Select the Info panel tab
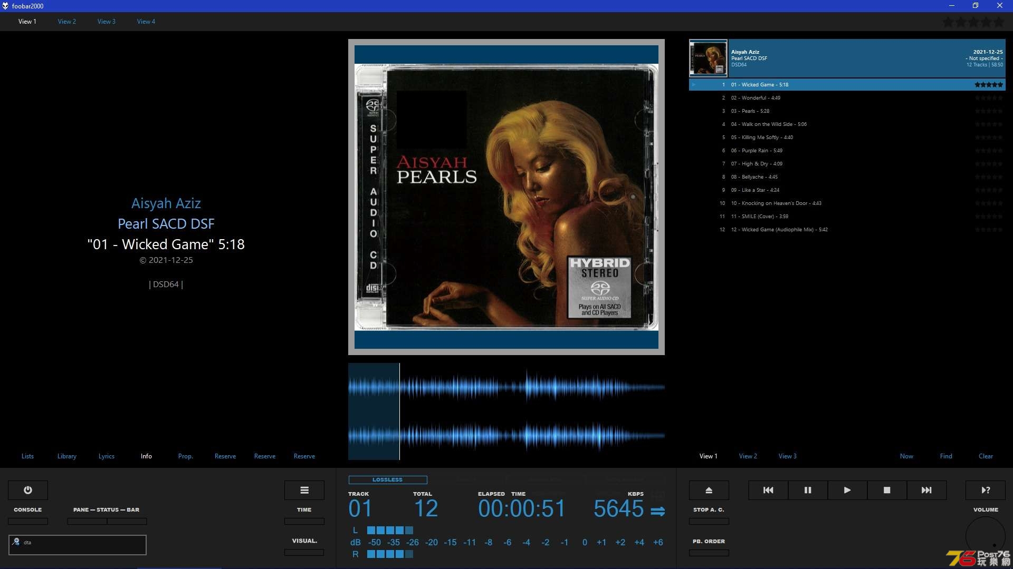1013x569 pixels. (x=146, y=456)
